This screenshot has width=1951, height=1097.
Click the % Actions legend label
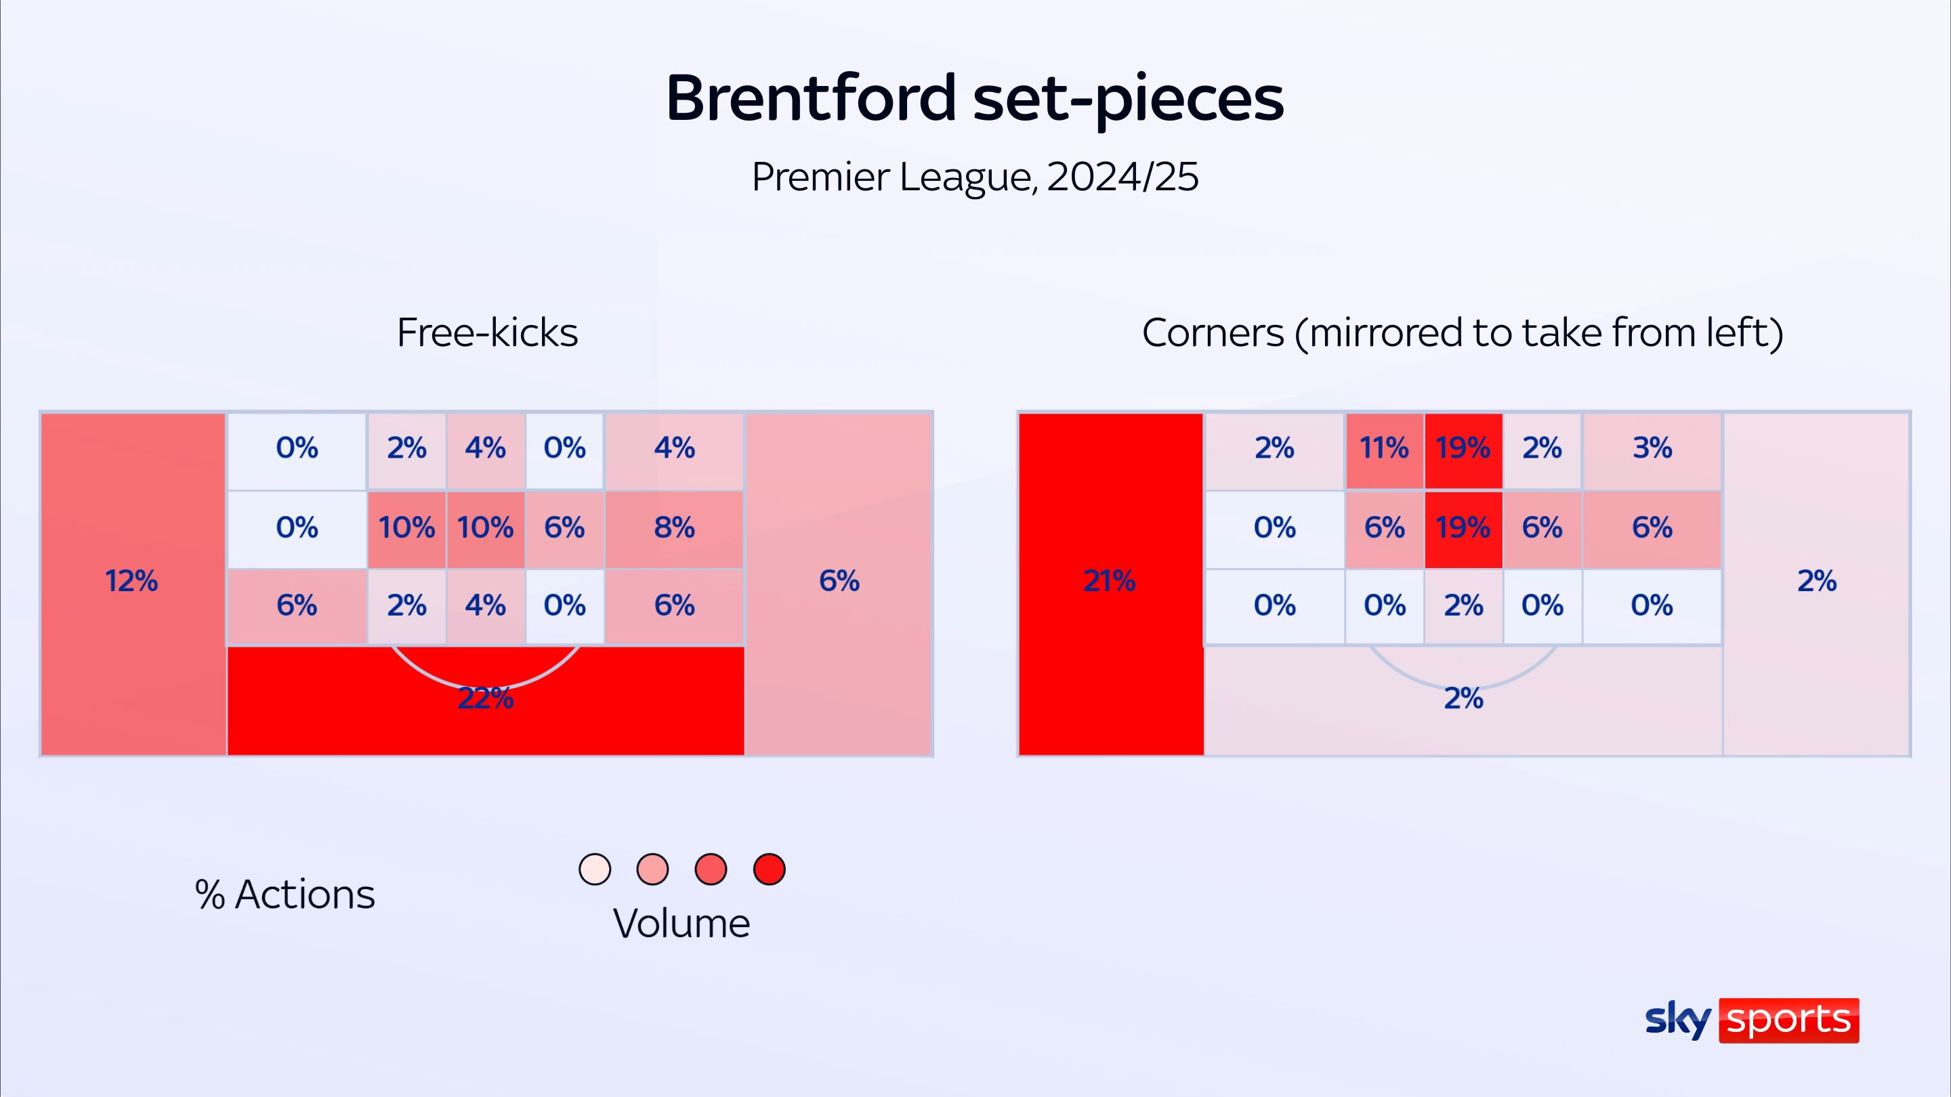click(285, 895)
